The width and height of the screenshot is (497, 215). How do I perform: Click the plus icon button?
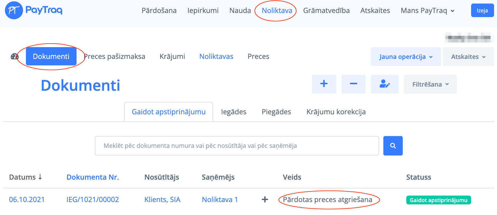click(324, 84)
